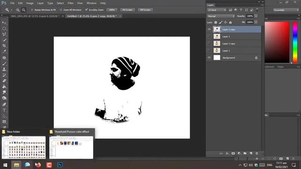Select the Path Selection tool
301x169 pixels.
point(4,116)
